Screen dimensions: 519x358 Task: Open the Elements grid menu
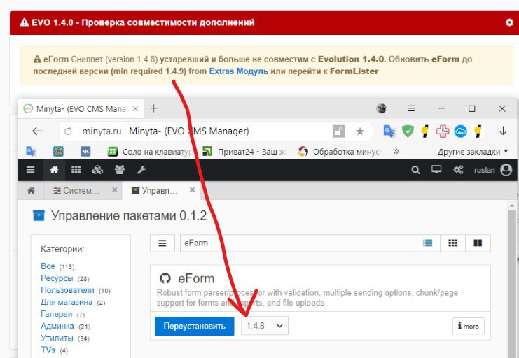coord(76,170)
